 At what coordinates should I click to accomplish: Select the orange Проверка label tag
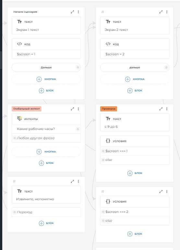click(109, 109)
